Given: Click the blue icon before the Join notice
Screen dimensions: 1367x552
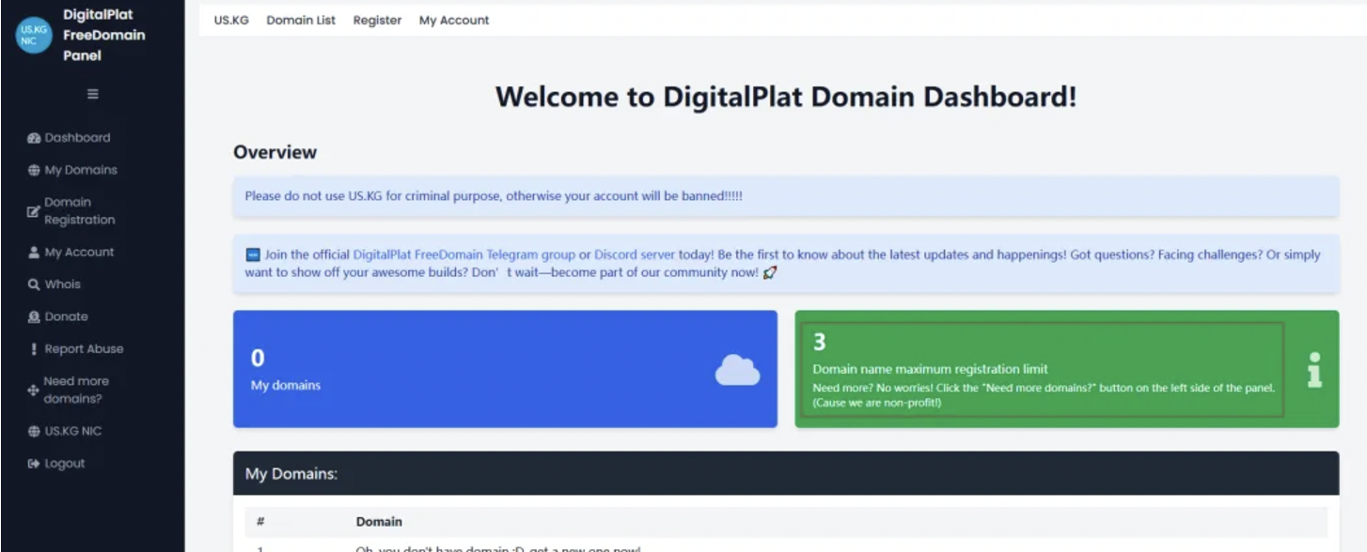Looking at the screenshot, I should [x=252, y=255].
